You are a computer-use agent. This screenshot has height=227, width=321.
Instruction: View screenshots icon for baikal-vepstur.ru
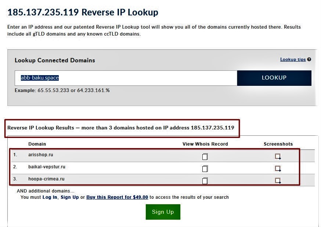pyautogui.click(x=278, y=169)
